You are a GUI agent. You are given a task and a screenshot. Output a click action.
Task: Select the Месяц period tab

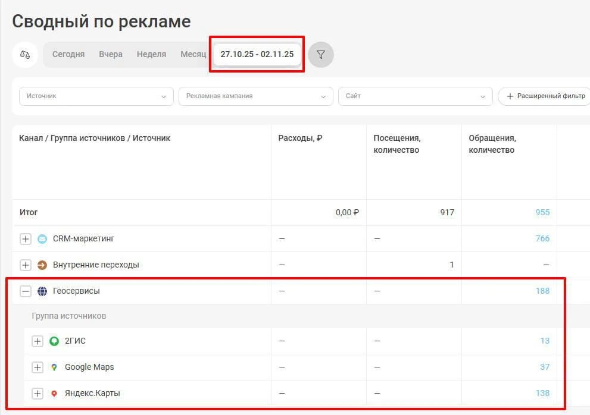click(193, 54)
